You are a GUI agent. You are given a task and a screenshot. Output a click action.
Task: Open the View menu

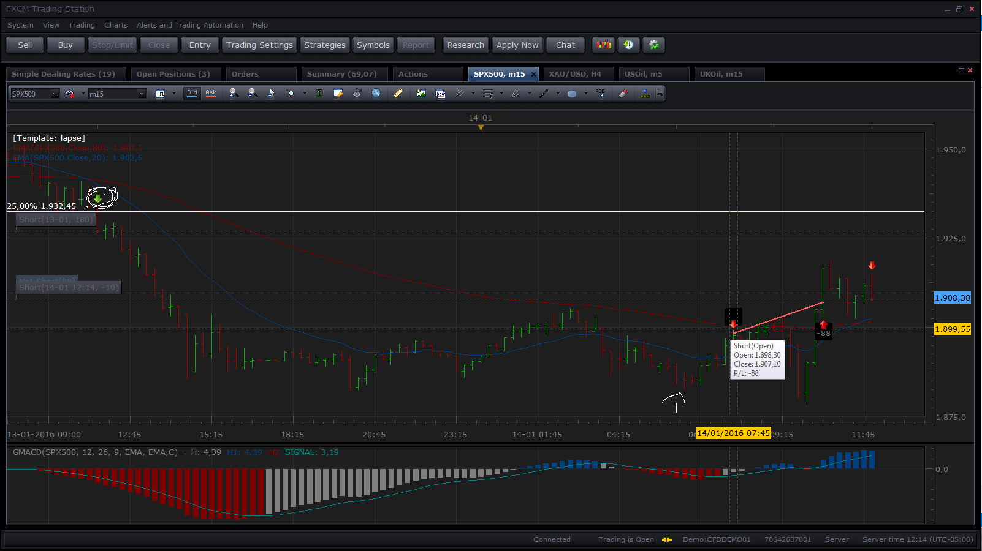click(51, 25)
